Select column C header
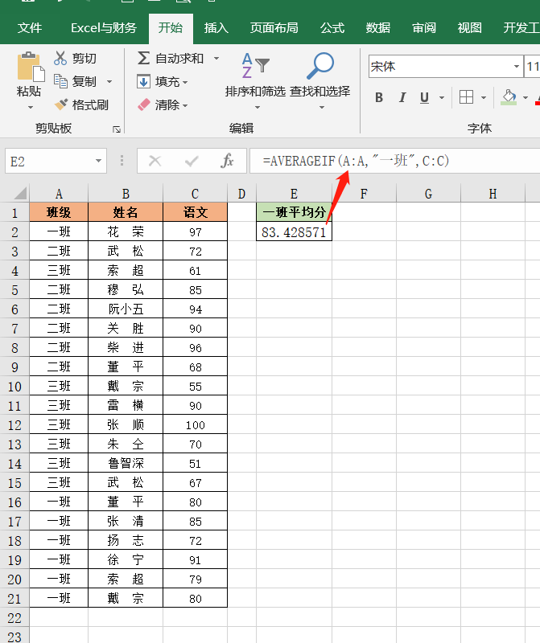 (195, 194)
